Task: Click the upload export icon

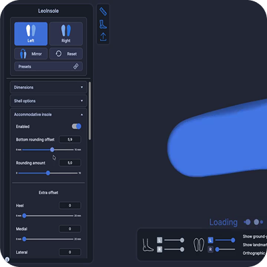Action: (103, 37)
